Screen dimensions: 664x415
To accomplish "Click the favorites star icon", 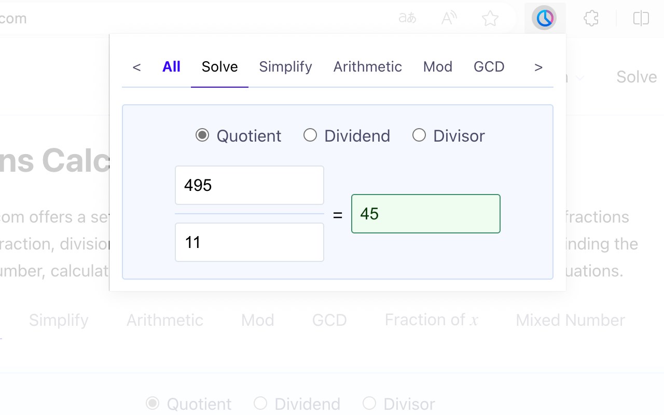I will pos(490,19).
